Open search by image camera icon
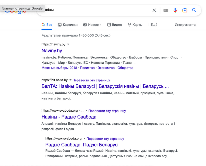 coord(185,10)
